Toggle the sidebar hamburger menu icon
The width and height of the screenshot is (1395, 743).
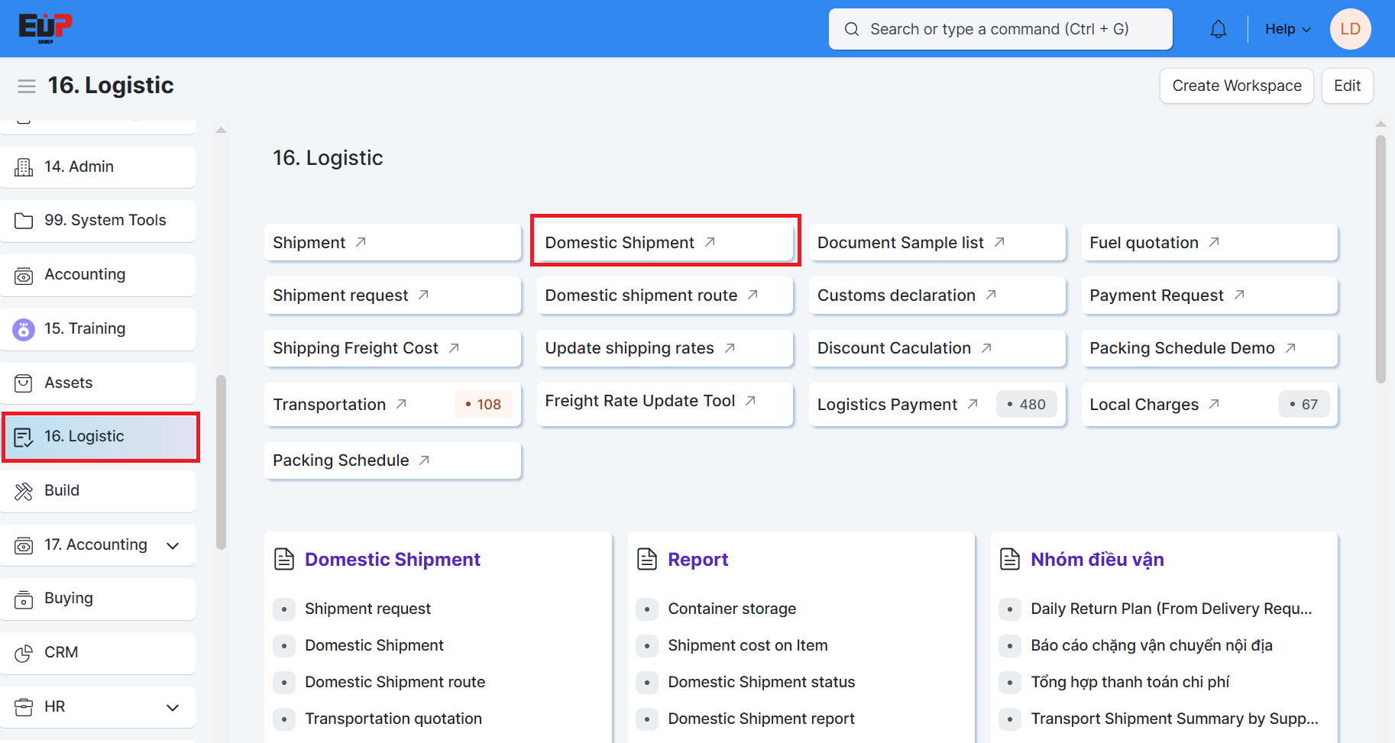[x=27, y=86]
